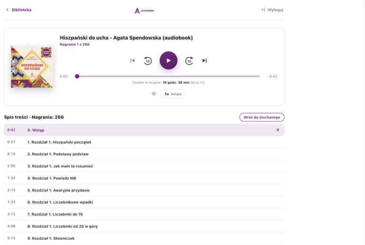
Task: Click the 0:00 elapsed time label
Action: [64, 76]
